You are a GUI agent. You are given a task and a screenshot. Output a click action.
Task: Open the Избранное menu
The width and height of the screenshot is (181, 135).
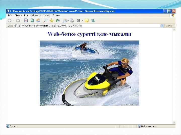pos(35,15)
